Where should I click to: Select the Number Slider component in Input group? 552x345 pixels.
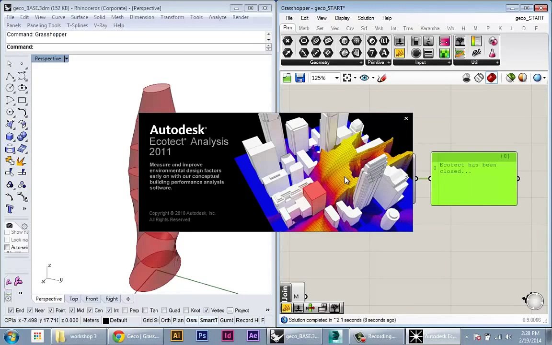click(400, 41)
